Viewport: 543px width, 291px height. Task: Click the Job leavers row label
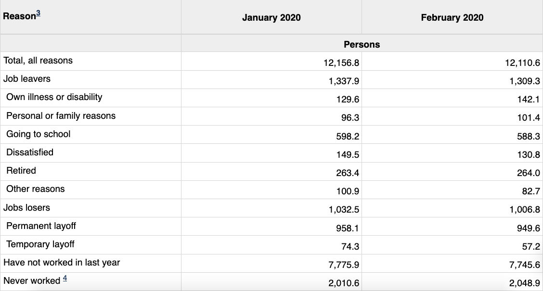pos(27,79)
